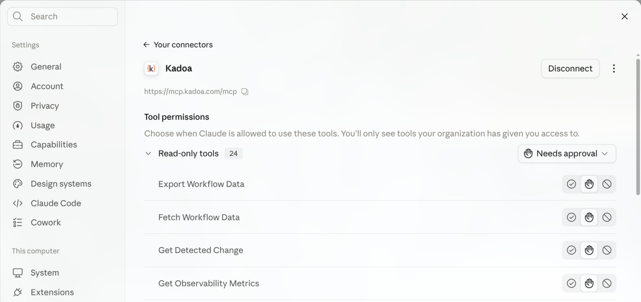
Task: Click the Export Workflow Data label
Action: coord(201,184)
